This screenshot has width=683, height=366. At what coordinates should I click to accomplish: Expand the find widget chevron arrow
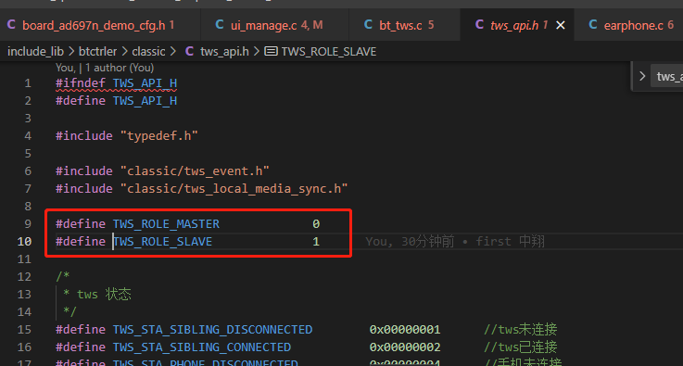[642, 76]
